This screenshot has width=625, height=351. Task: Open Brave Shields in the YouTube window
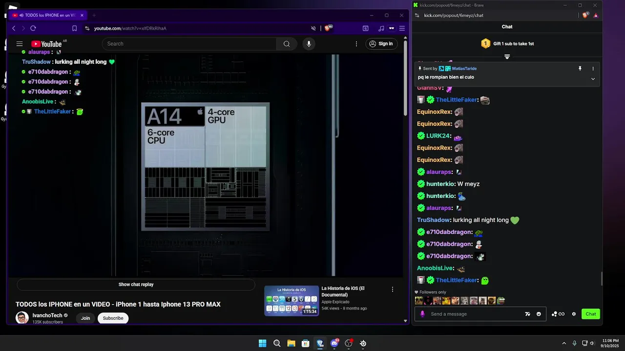pos(328,28)
